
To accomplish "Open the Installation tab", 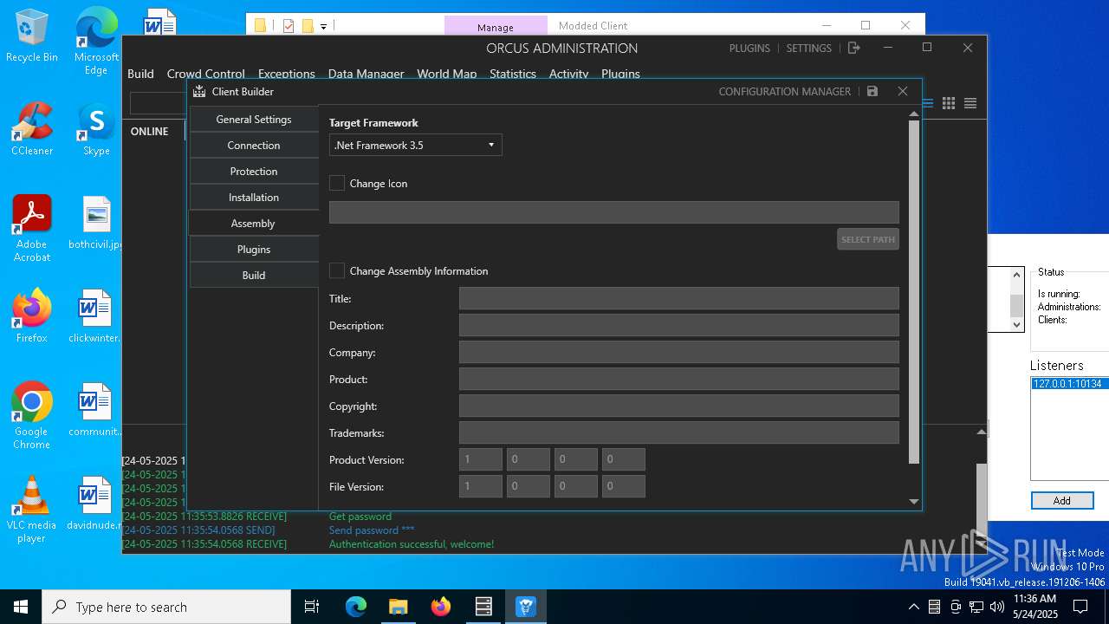I will [254, 198].
